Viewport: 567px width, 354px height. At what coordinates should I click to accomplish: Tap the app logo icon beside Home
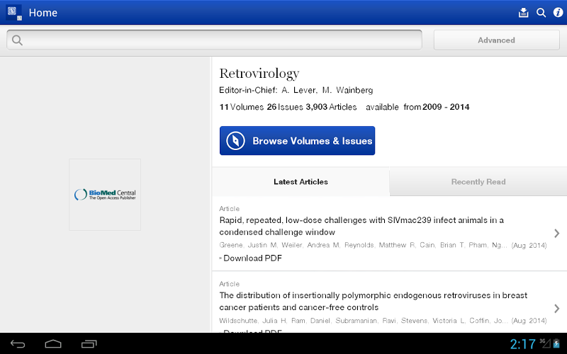coord(14,12)
